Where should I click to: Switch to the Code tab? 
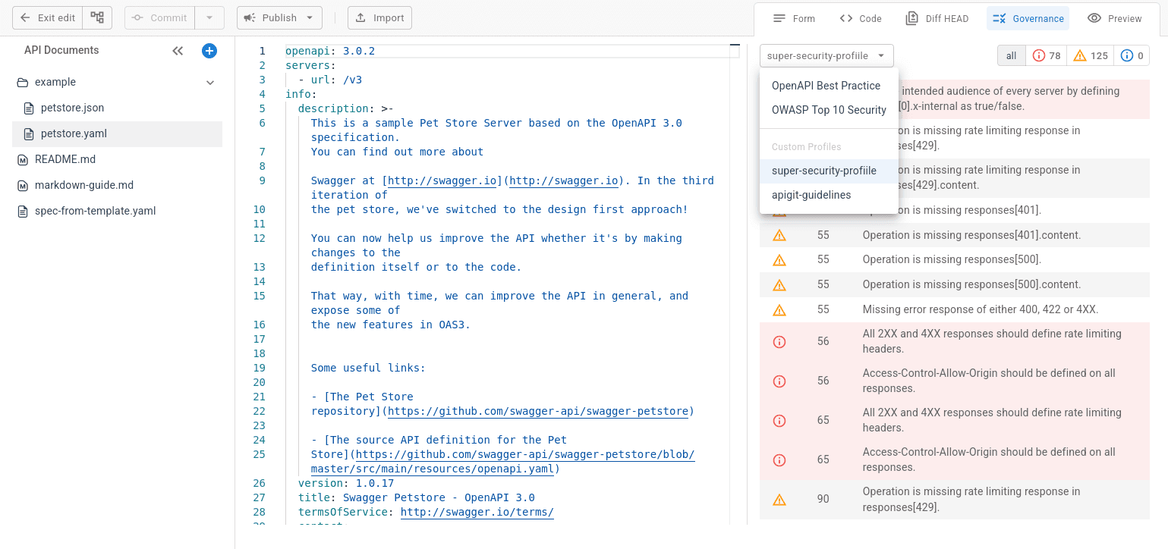(861, 18)
